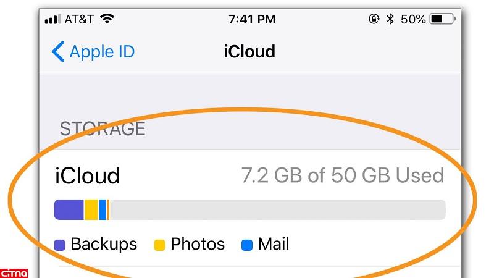The width and height of the screenshot is (494, 278).
Task: Tap the AT&T carrier label
Action: click(x=79, y=19)
